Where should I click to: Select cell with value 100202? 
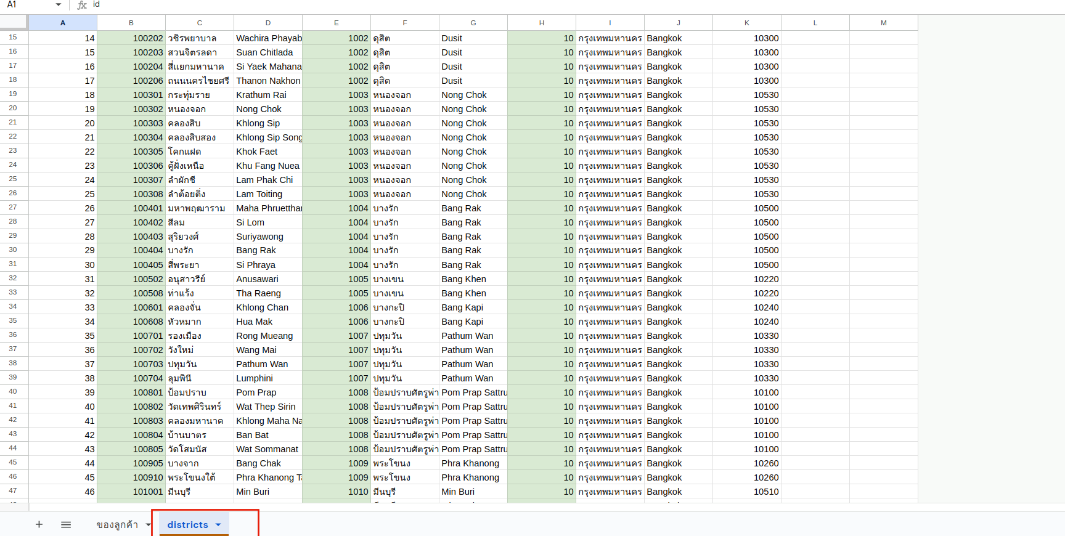131,38
